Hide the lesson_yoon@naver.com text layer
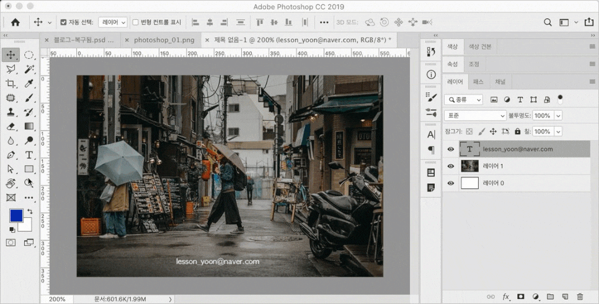599x304 pixels. click(x=451, y=149)
